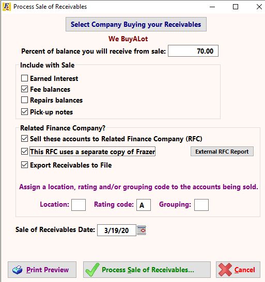
Task: Click the Percent of balance input field
Action: tap(193, 51)
